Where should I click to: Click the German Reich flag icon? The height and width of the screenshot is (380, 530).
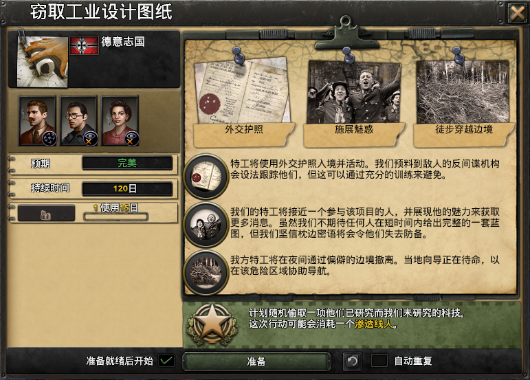(84, 45)
